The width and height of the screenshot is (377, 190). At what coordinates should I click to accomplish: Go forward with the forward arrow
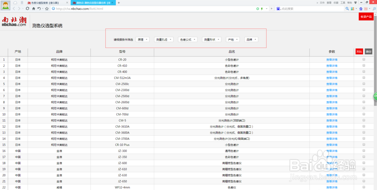click(19, 8)
